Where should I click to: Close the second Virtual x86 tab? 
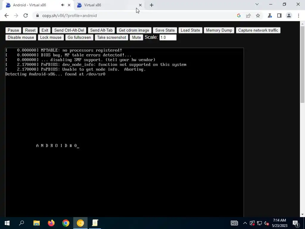140,5
